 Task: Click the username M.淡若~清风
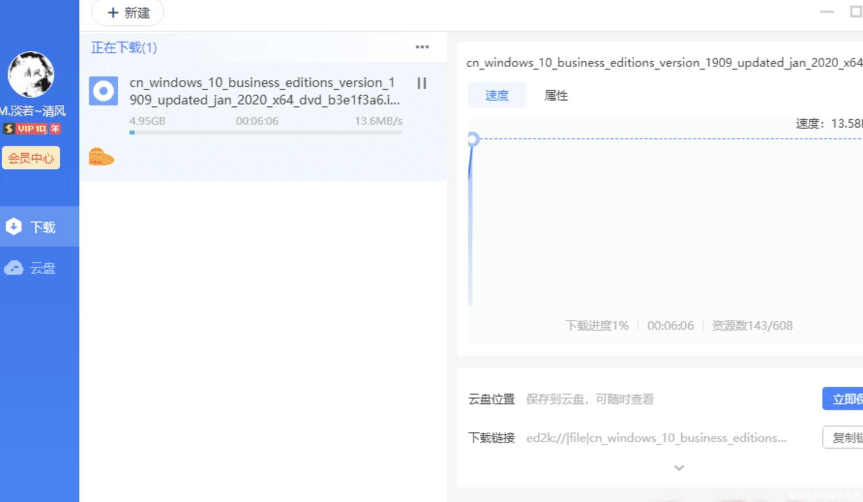pos(33,111)
